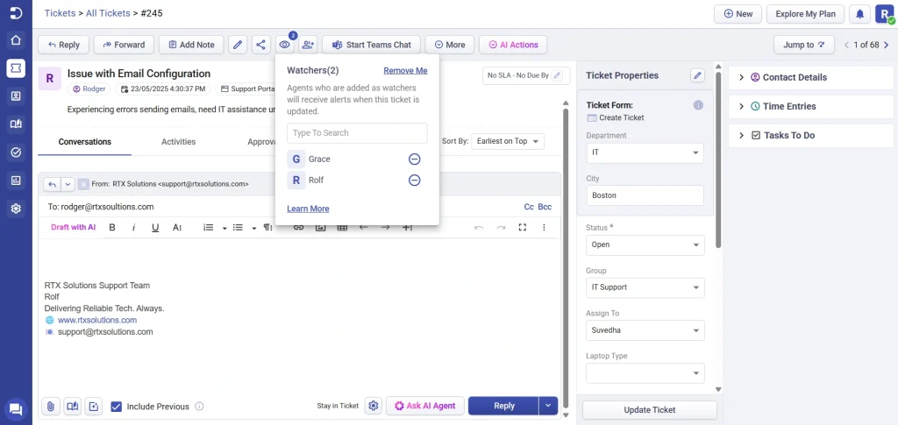Open the Reports sidebar icon
Image resolution: width=898 pixels, height=425 pixels.
coord(16,181)
